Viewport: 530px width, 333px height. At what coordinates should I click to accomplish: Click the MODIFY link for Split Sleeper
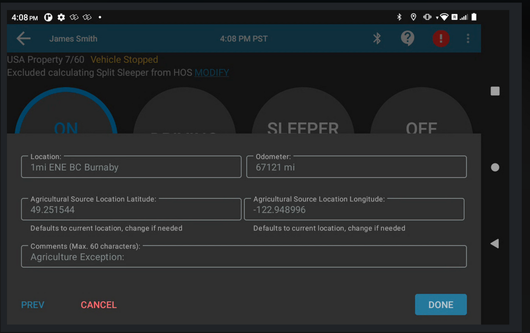coord(212,73)
